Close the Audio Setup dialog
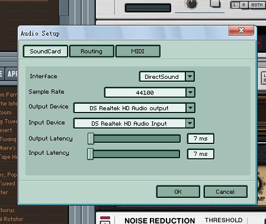 tap(241, 30)
